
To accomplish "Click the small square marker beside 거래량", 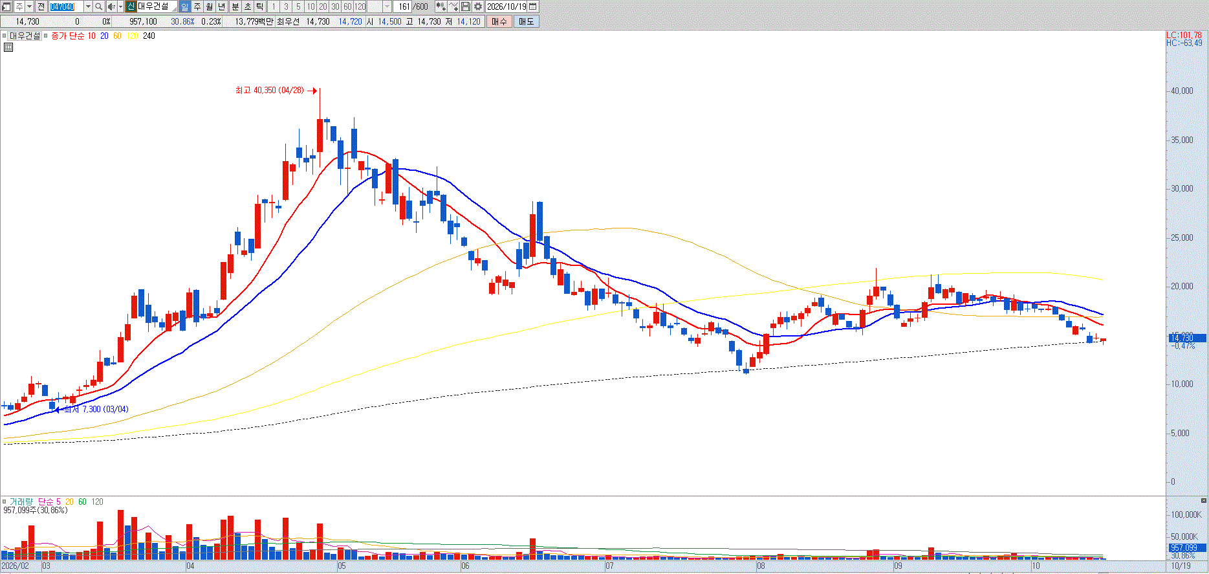I will [5, 502].
